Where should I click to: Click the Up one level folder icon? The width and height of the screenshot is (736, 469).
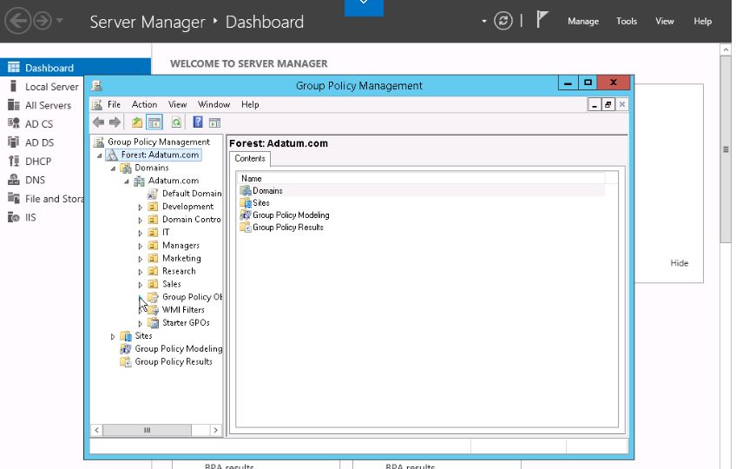(x=136, y=122)
